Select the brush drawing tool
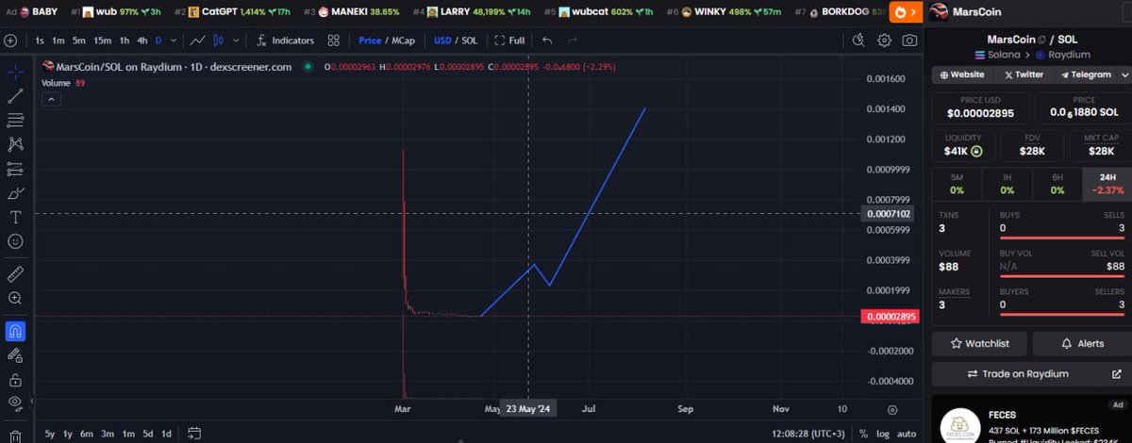Screen dimensions: 1132x443 (15, 193)
